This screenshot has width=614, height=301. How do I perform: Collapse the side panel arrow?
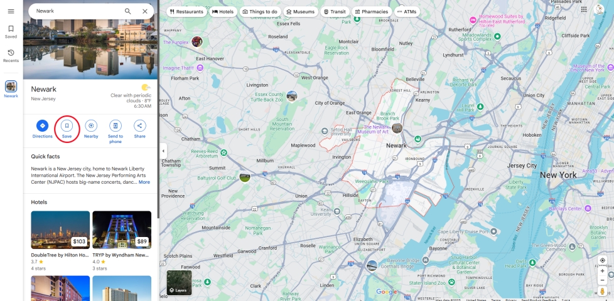[x=163, y=151]
